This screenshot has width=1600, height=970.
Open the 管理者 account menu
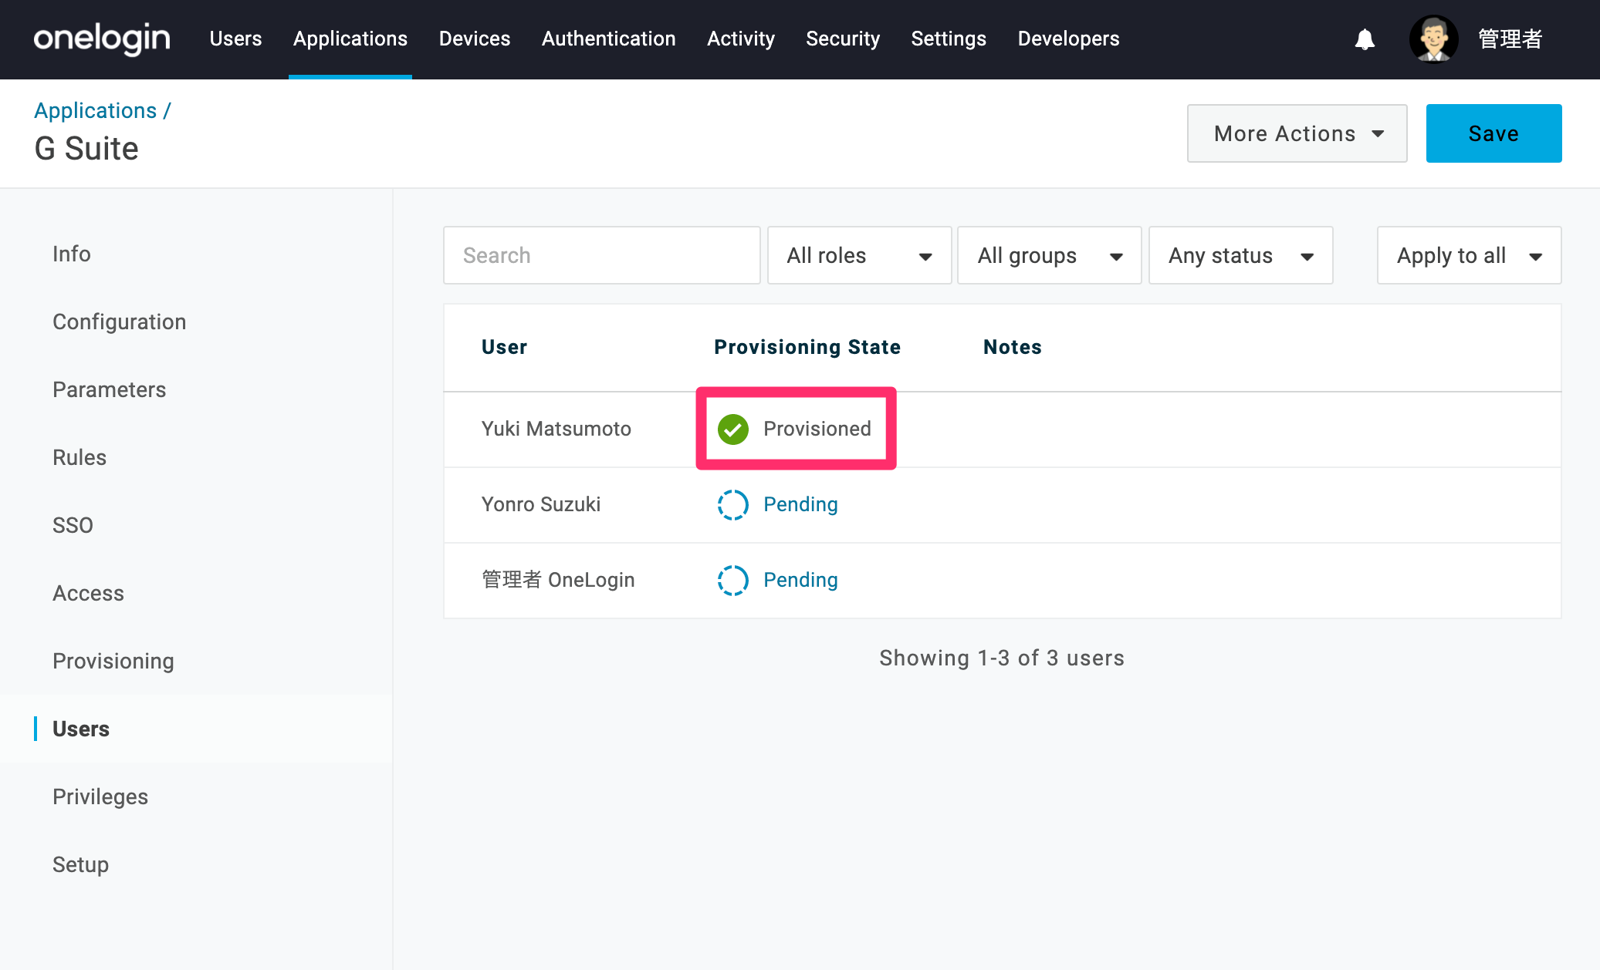coord(1510,39)
